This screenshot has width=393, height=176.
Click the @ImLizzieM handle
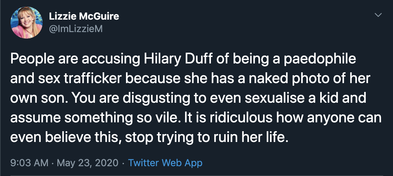click(76, 29)
